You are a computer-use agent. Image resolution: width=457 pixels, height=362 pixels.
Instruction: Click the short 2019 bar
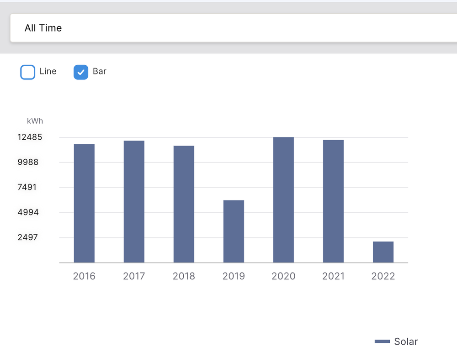(x=234, y=231)
